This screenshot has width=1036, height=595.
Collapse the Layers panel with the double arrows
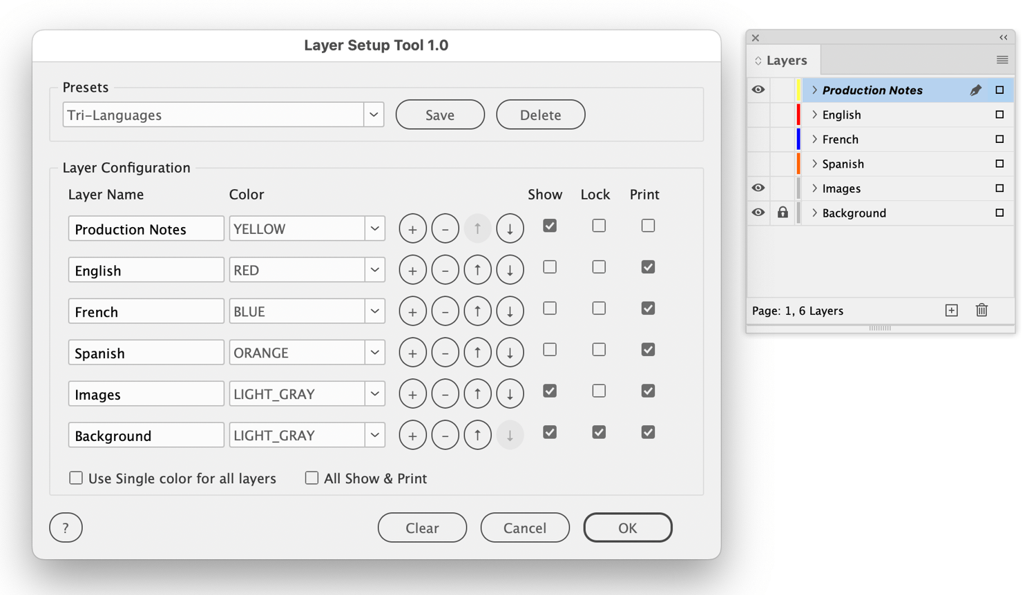1003,38
